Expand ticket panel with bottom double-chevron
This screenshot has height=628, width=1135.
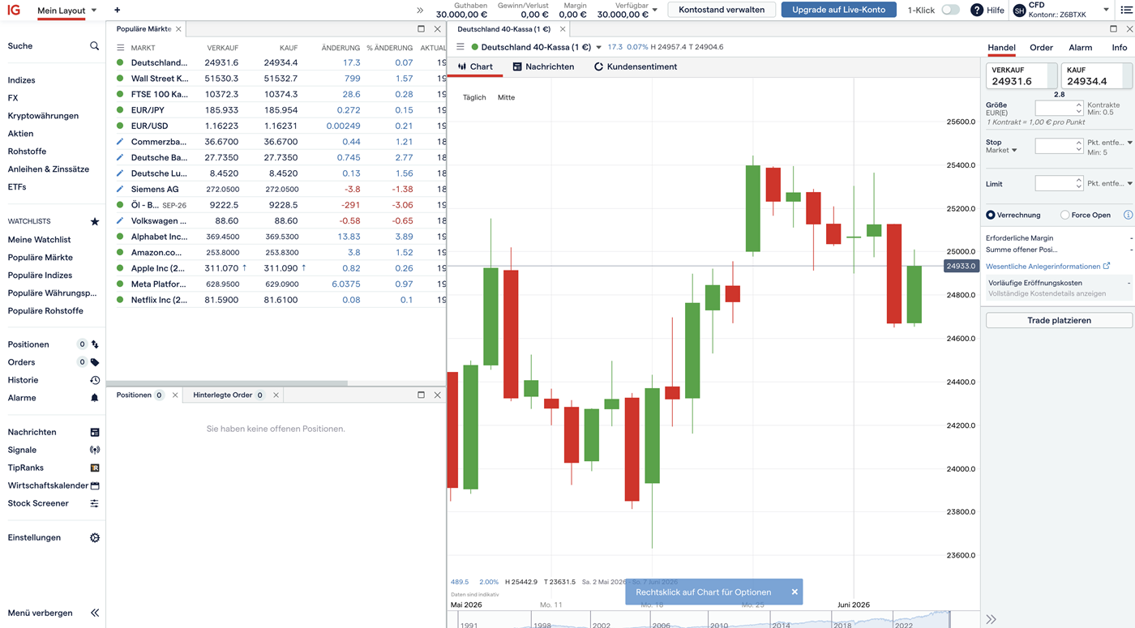click(x=991, y=619)
